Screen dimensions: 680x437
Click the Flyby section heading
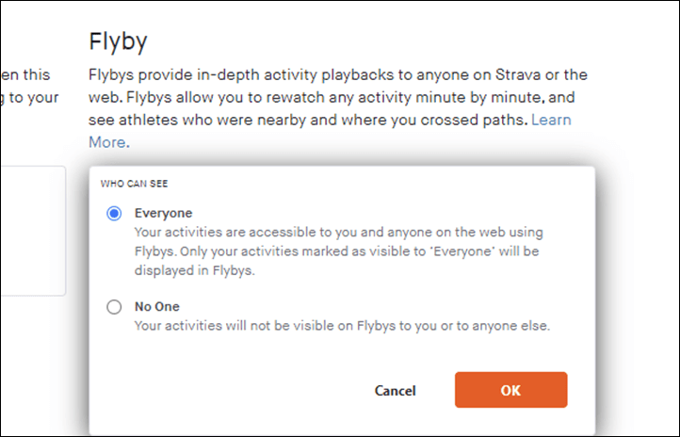point(118,41)
